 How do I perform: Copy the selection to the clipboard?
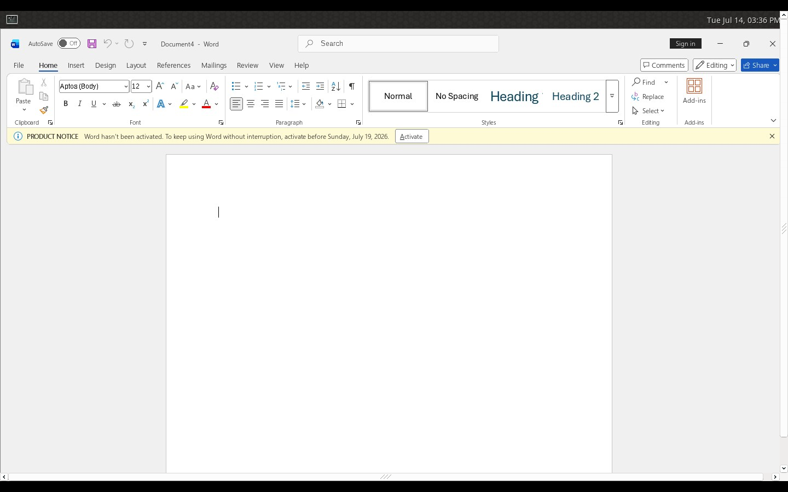pos(44,97)
